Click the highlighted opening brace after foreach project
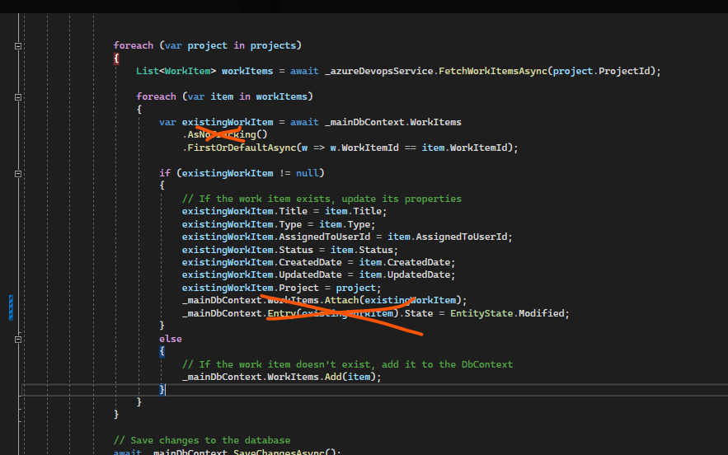 coord(116,59)
